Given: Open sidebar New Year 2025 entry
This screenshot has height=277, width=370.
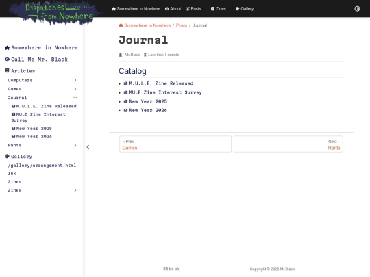Looking at the screenshot, I should pos(34,129).
